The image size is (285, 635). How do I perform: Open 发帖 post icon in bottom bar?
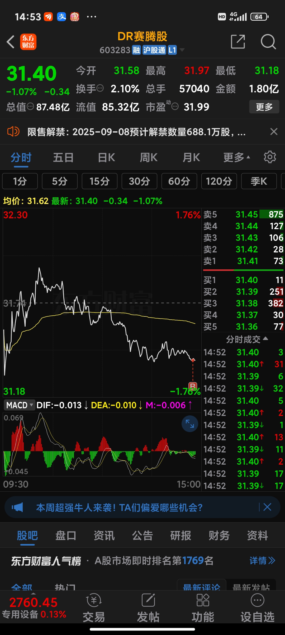[x=148, y=607]
